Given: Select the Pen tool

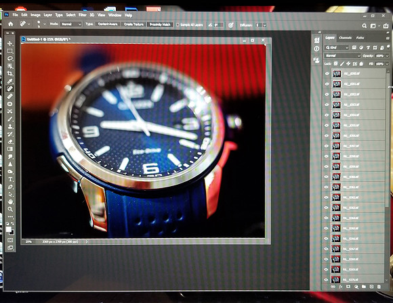Looking at the screenshot, I should (10, 187).
